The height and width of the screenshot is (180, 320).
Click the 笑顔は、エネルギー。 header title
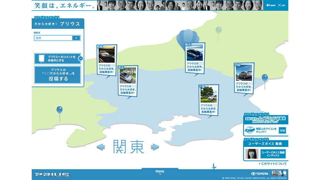click(x=64, y=5)
